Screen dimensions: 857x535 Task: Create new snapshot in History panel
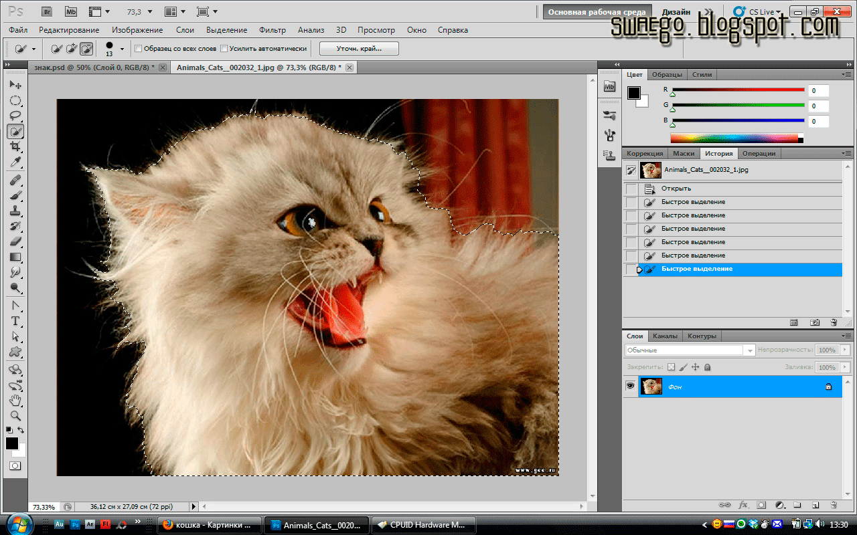click(815, 322)
